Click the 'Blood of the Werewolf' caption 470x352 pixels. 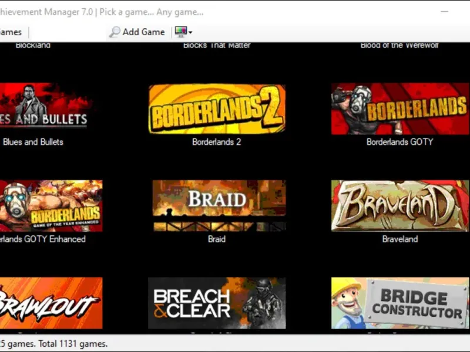(x=399, y=46)
